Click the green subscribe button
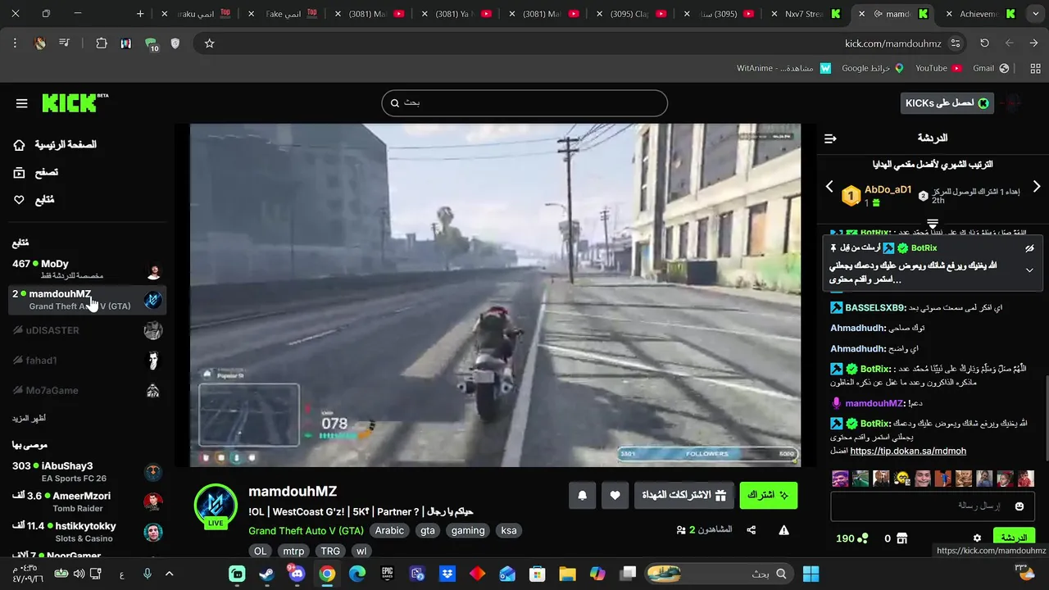This screenshot has height=590, width=1049. pos(769,495)
